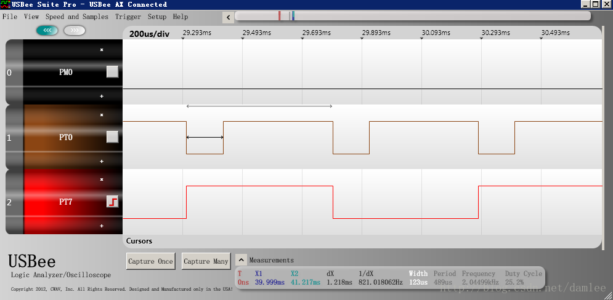
Task: Open the Setup menu
Action: (156, 17)
